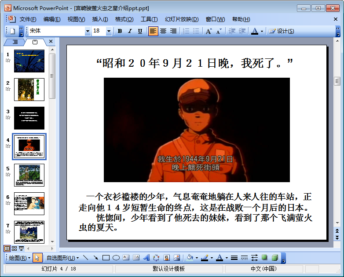The height and width of the screenshot is (277, 344).
Task: Select the Arrow drawing tool
Action: pos(95,258)
